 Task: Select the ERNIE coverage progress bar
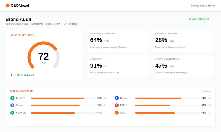tap(167, 106)
